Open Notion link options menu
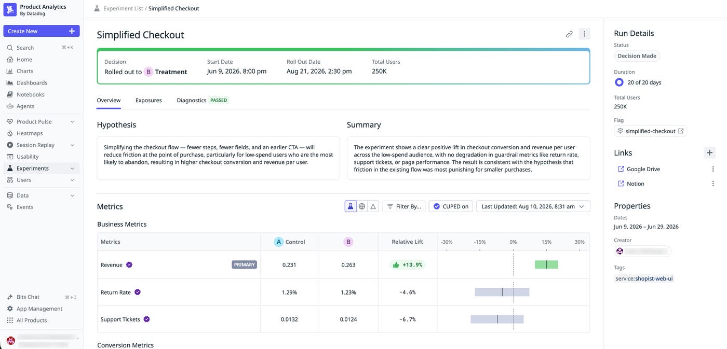 point(712,184)
